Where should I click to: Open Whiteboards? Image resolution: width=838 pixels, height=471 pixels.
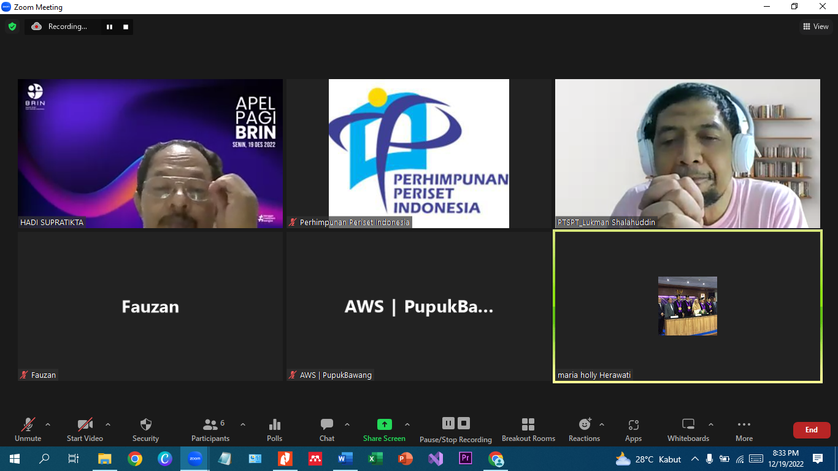tap(688, 429)
